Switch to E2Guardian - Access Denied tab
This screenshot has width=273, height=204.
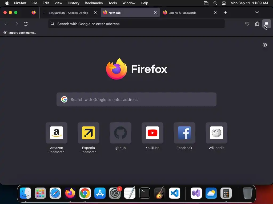coord(69,13)
